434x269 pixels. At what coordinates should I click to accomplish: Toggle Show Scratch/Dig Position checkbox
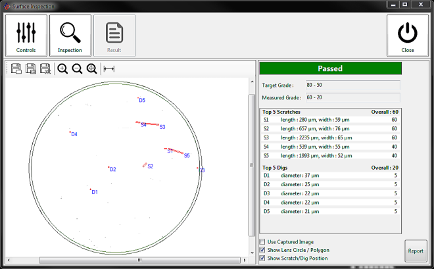tap(263, 258)
